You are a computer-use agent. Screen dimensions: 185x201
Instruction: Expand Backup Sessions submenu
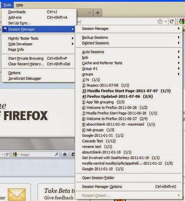pyautogui.click(x=129, y=38)
